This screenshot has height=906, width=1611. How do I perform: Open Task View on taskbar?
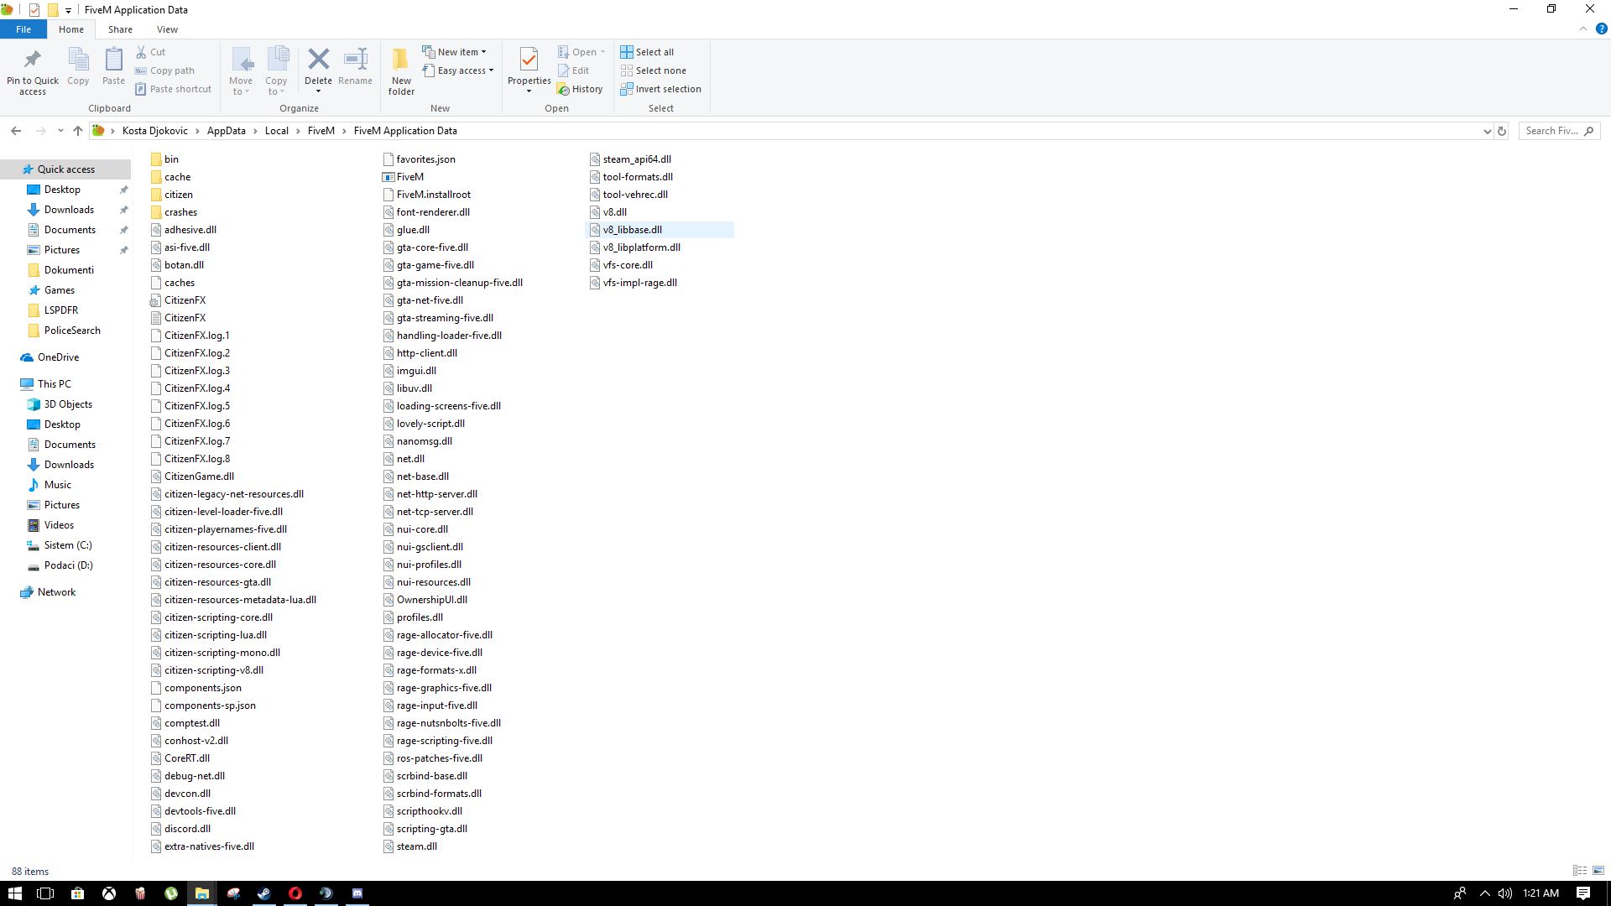pos(46,893)
